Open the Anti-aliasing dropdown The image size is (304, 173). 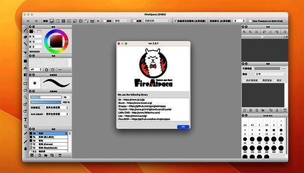57,114
